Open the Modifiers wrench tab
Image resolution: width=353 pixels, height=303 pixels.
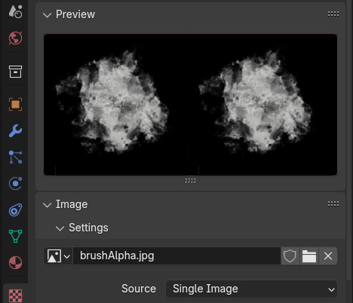click(15, 130)
